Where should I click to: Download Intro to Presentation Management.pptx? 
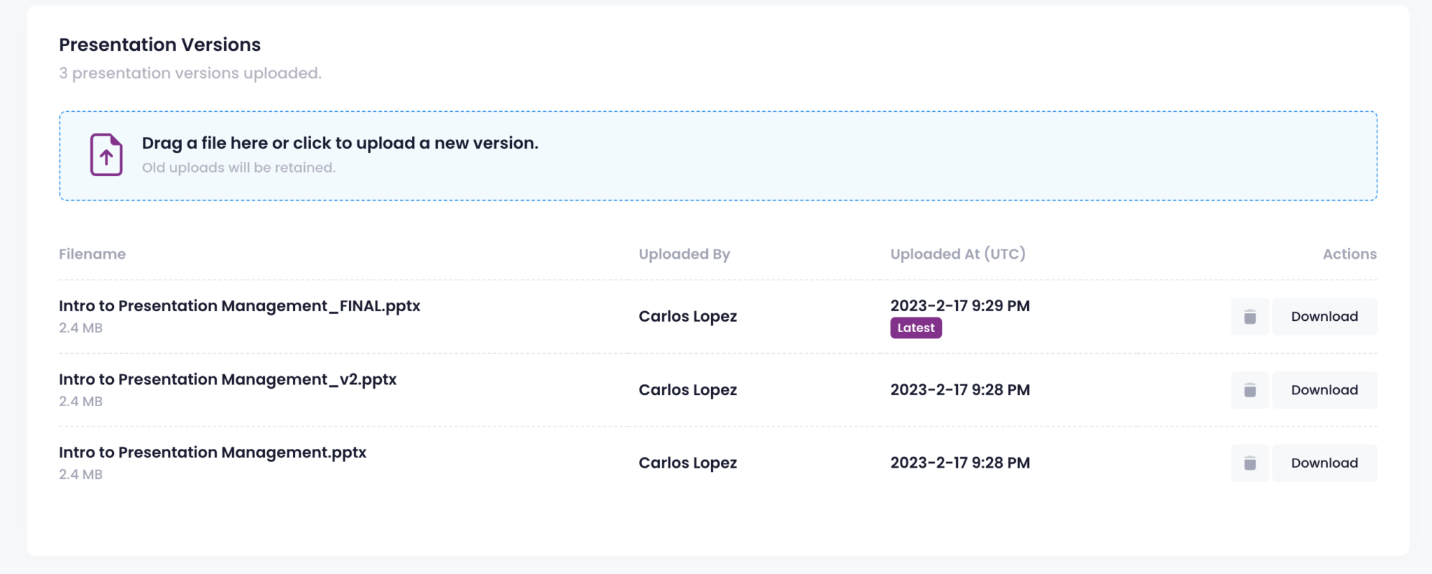click(x=1324, y=463)
